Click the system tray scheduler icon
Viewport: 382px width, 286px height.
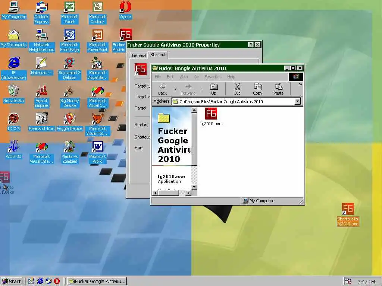pyautogui.click(x=349, y=282)
